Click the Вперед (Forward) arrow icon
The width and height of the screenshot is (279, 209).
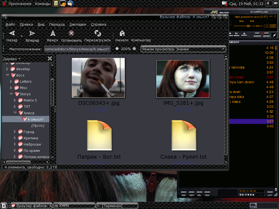[32, 33]
